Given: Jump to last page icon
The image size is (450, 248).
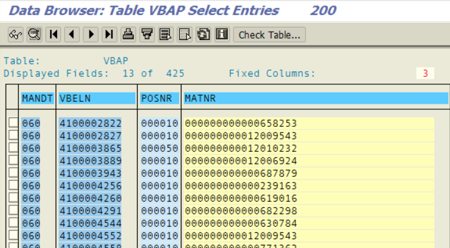Looking at the screenshot, I should (x=110, y=34).
